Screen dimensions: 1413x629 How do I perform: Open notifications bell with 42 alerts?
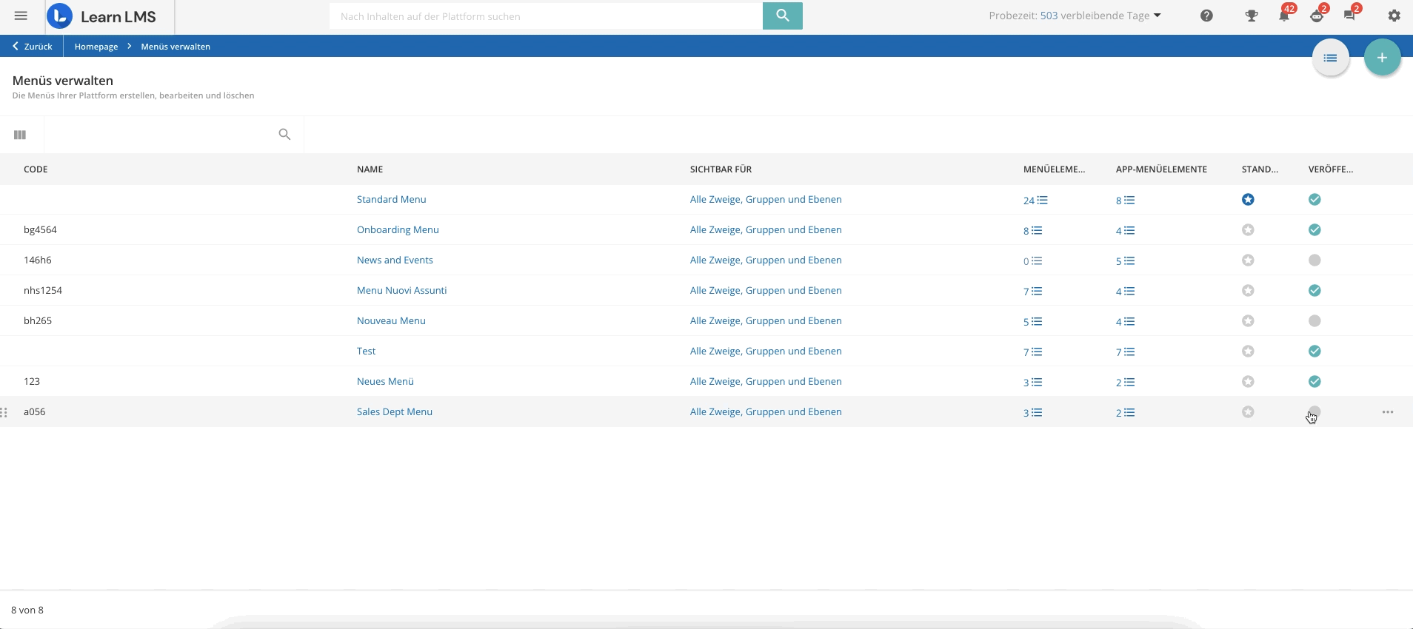click(1284, 16)
